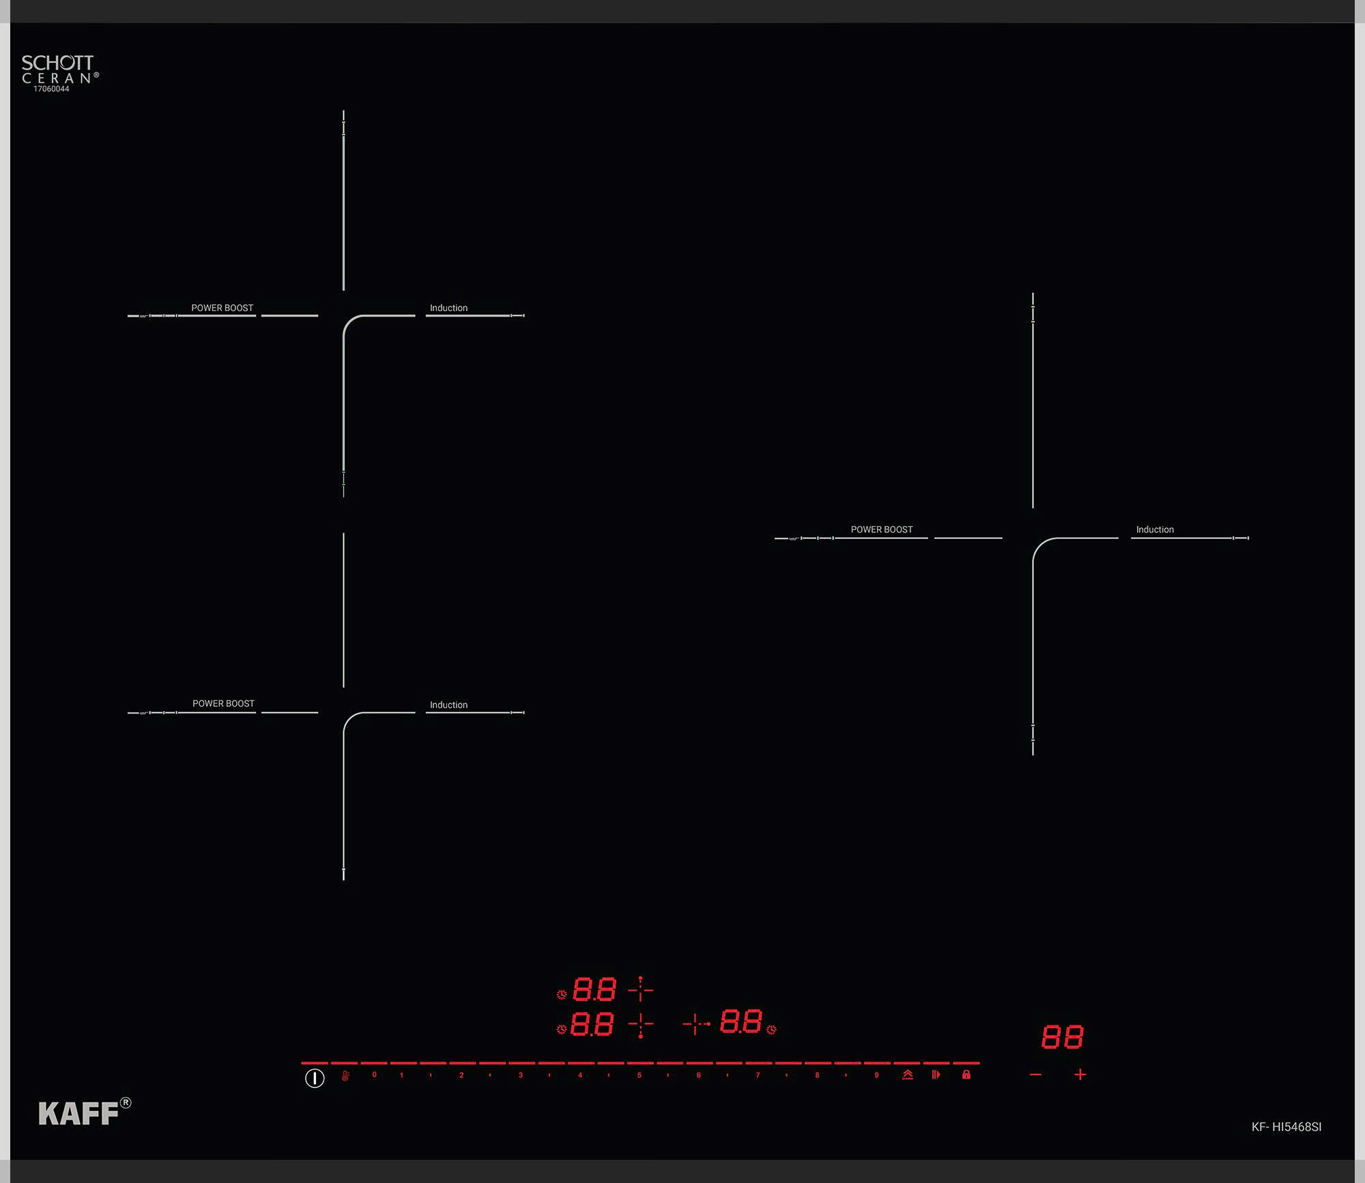Screen dimensions: 1365x1183
Task: Increase timer with the plus key
Action: click(1080, 1075)
